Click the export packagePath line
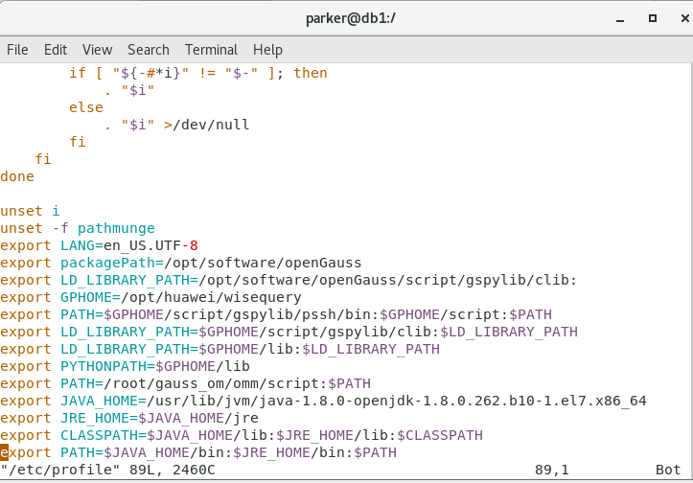This screenshot has height=483, width=693. [181, 263]
